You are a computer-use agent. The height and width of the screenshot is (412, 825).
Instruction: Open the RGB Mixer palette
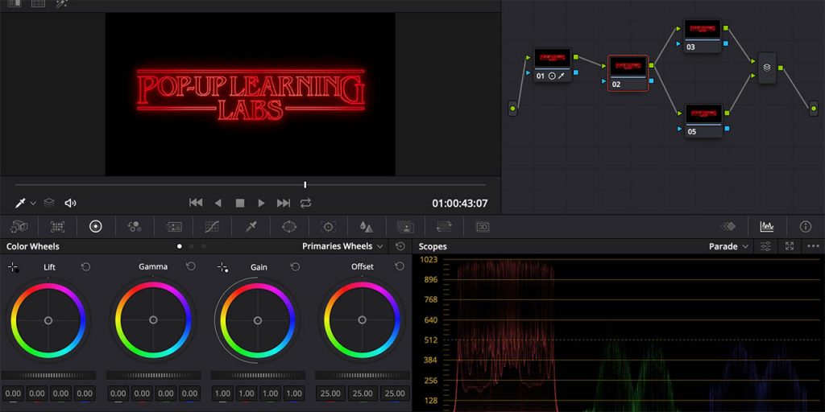point(135,227)
